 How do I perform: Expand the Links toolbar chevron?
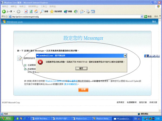(x=160, y=16)
